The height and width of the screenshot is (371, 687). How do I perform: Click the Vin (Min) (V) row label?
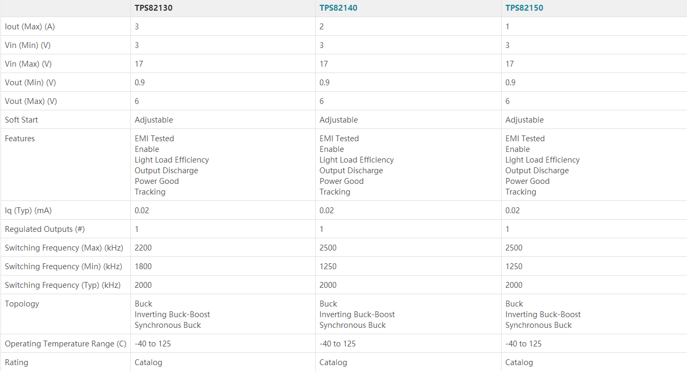[x=28, y=45]
